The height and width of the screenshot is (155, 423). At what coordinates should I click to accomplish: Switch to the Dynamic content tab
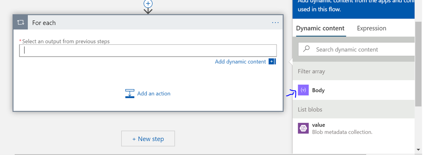(x=320, y=28)
